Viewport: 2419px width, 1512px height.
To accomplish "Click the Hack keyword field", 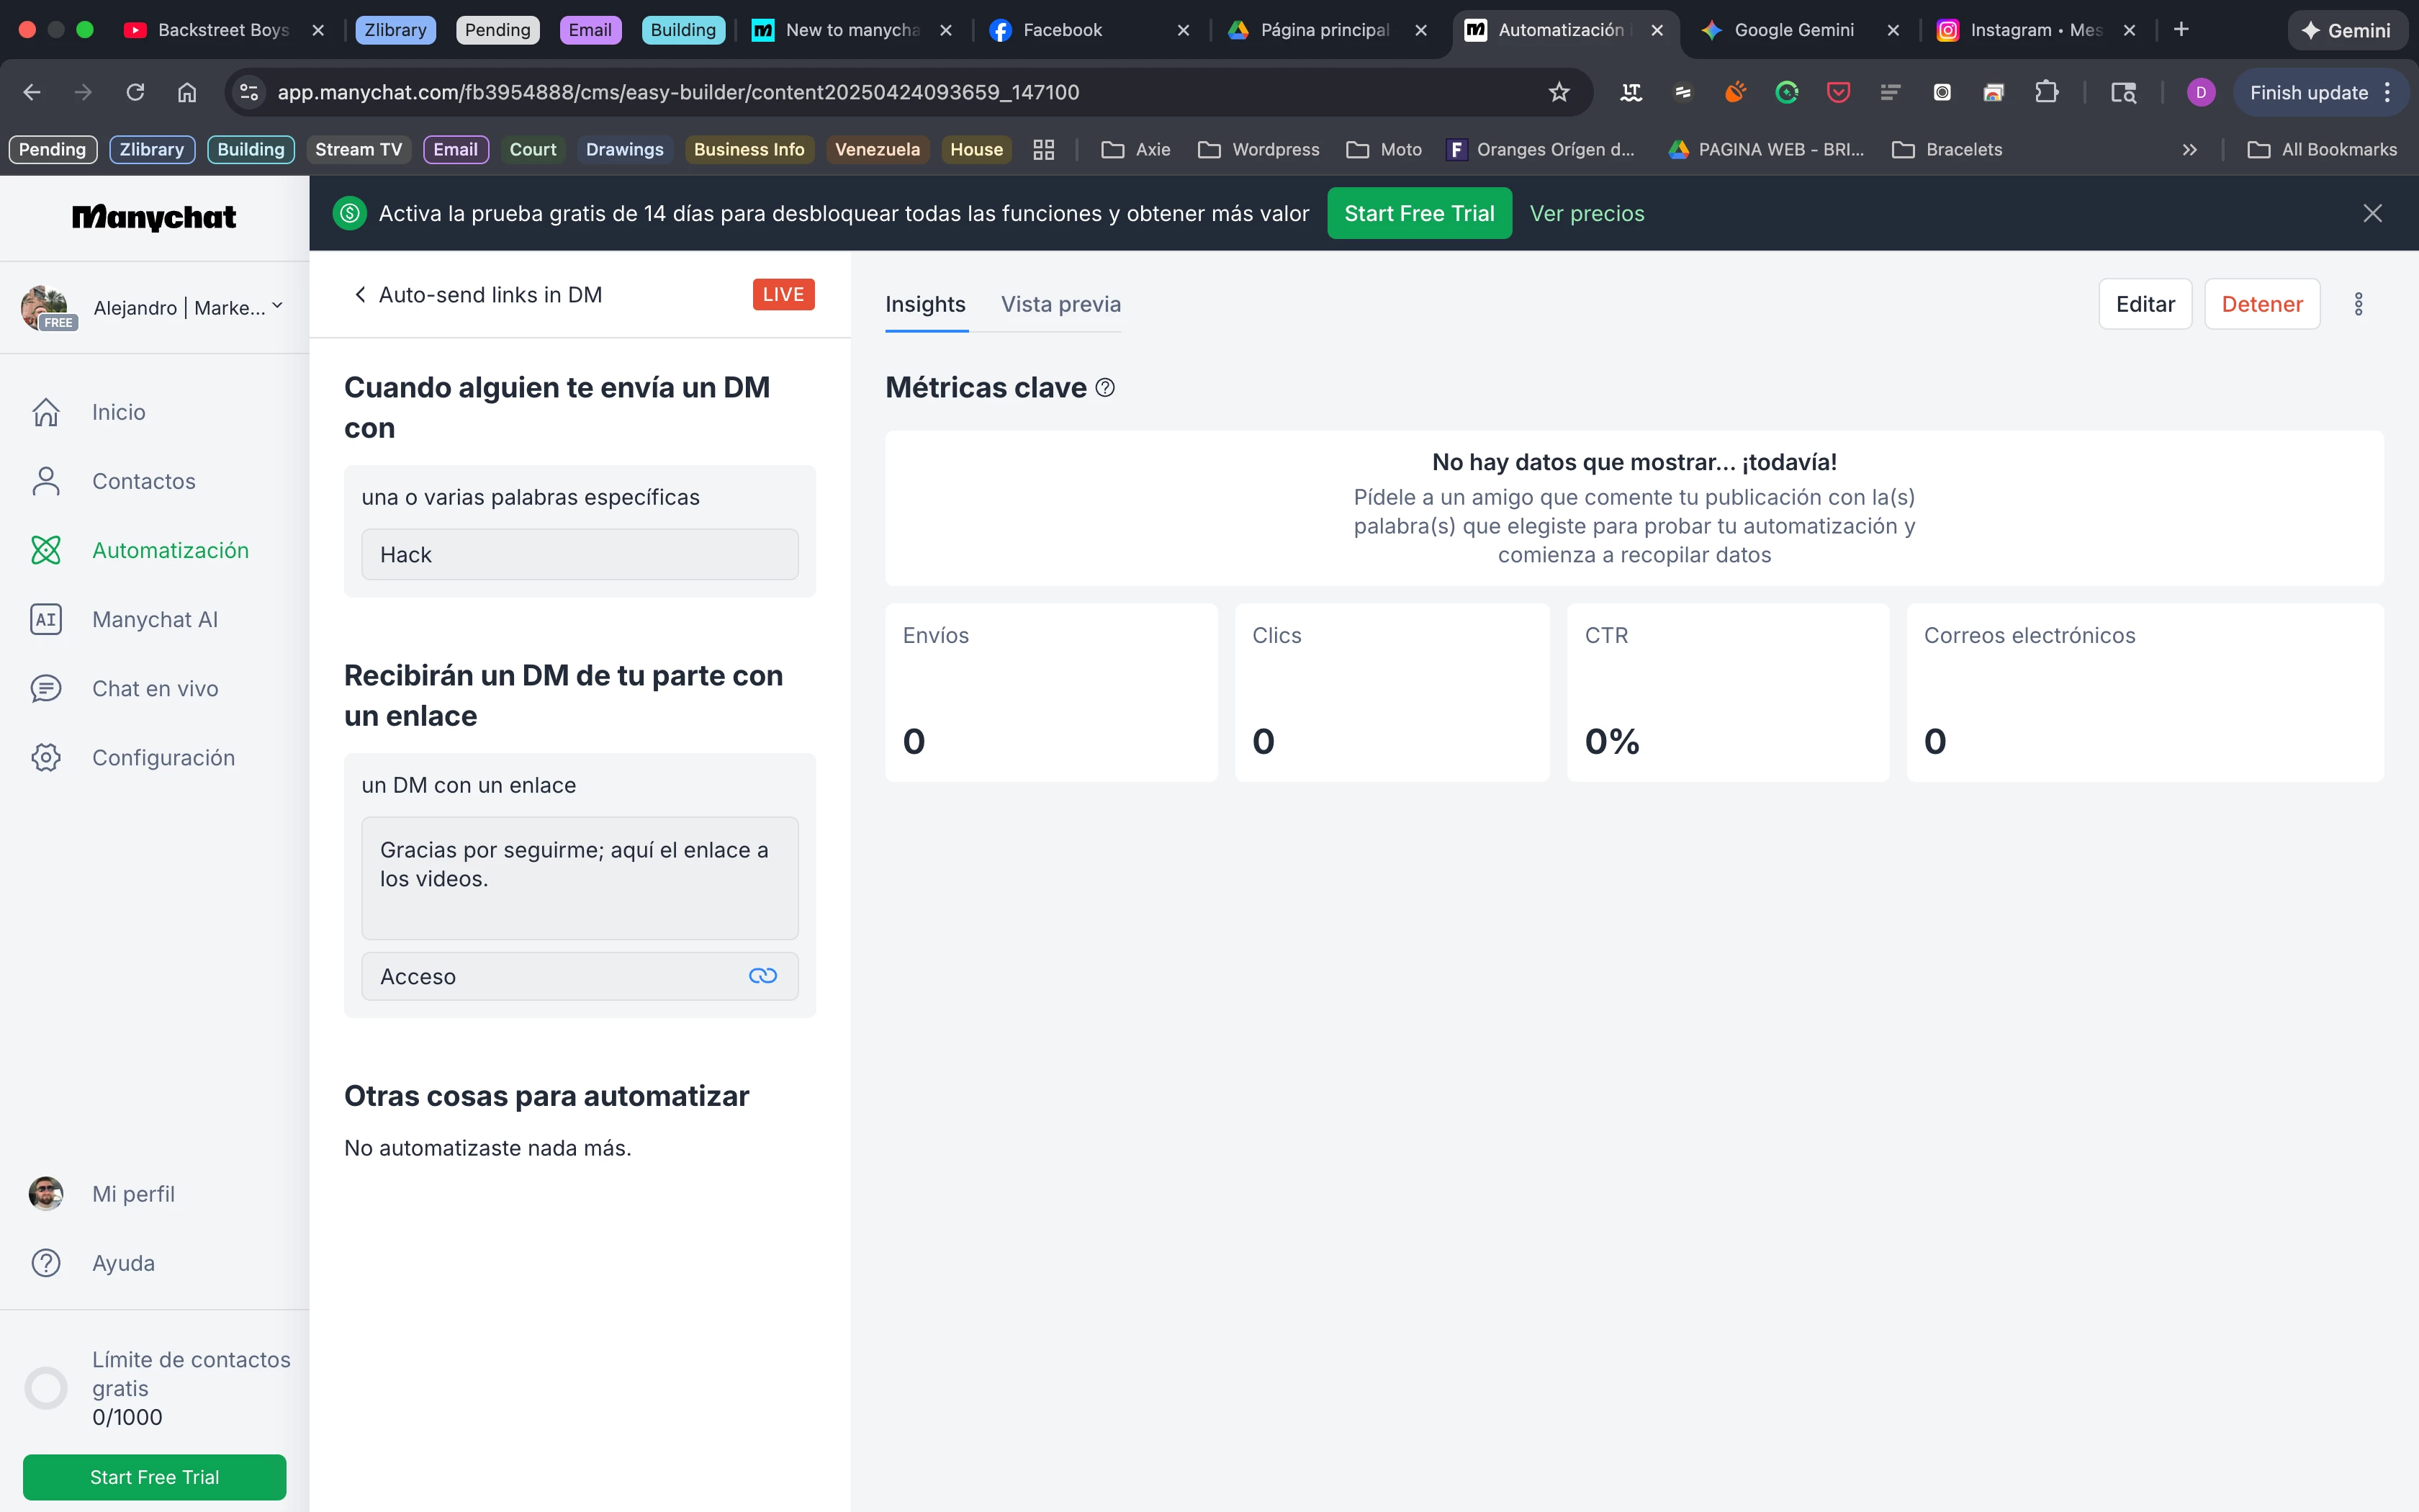I will (579, 555).
